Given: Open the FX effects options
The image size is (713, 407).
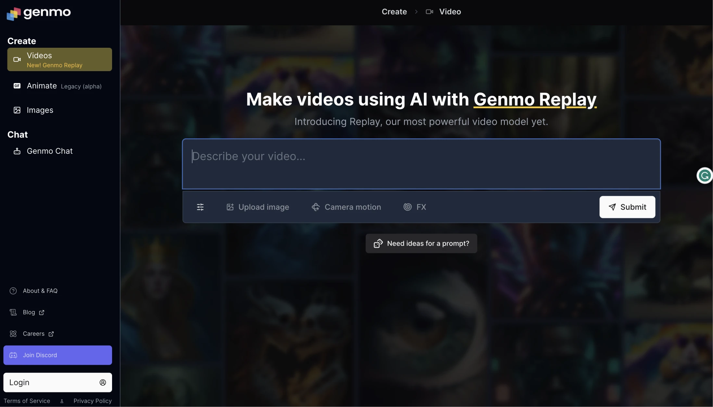Looking at the screenshot, I should click(415, 207).
